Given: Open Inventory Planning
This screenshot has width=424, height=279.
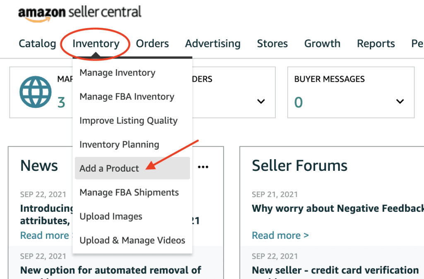Looking at the screenshot, I should pos(119,145).
